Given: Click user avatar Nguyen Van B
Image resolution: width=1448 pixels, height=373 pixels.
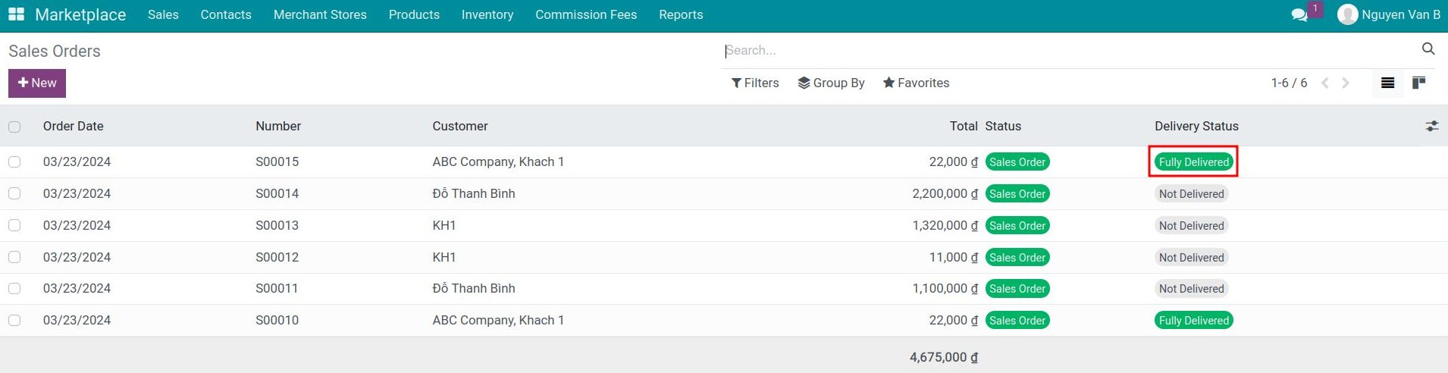Looking at the screenshot, I should click(1347, 14).
